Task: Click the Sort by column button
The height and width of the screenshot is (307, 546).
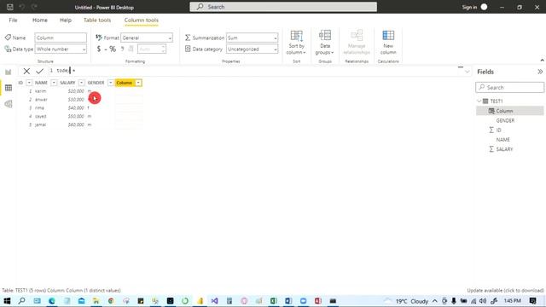Action: pyautogui.click(x=296, y=42)
